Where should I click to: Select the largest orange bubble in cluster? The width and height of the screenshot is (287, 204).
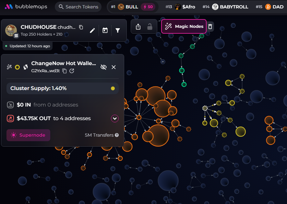(158, 135)
